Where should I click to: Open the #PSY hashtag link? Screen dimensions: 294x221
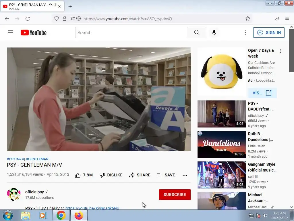click(x=11, y=159)
